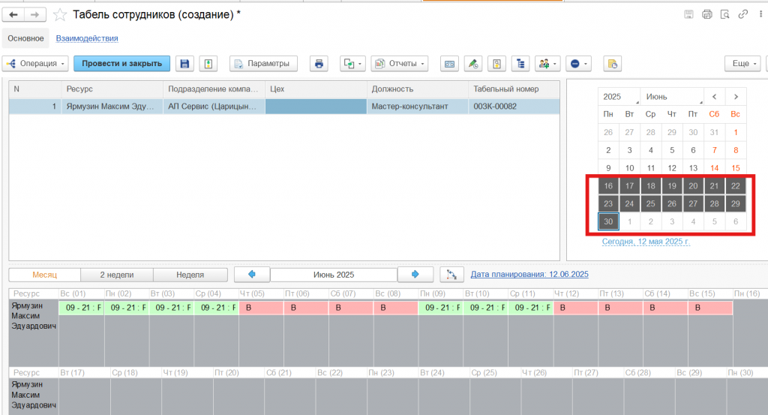Click the print icon in title bar
The height and width of the screenshot is (415, 768).
(x=706, y=14)
